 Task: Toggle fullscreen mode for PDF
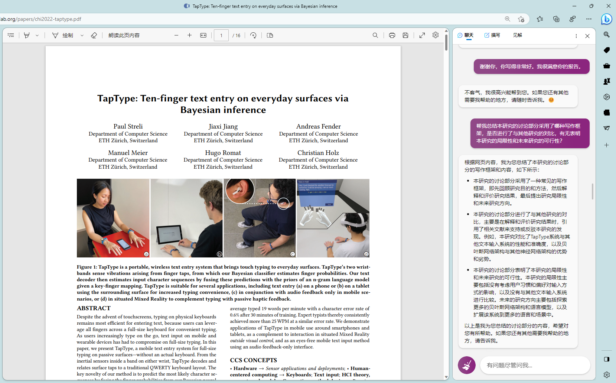tap(422, 35)
